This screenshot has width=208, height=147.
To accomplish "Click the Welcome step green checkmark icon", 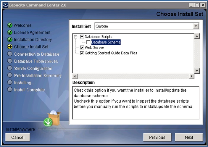I will pyautogui.click(x=10, y=25).
